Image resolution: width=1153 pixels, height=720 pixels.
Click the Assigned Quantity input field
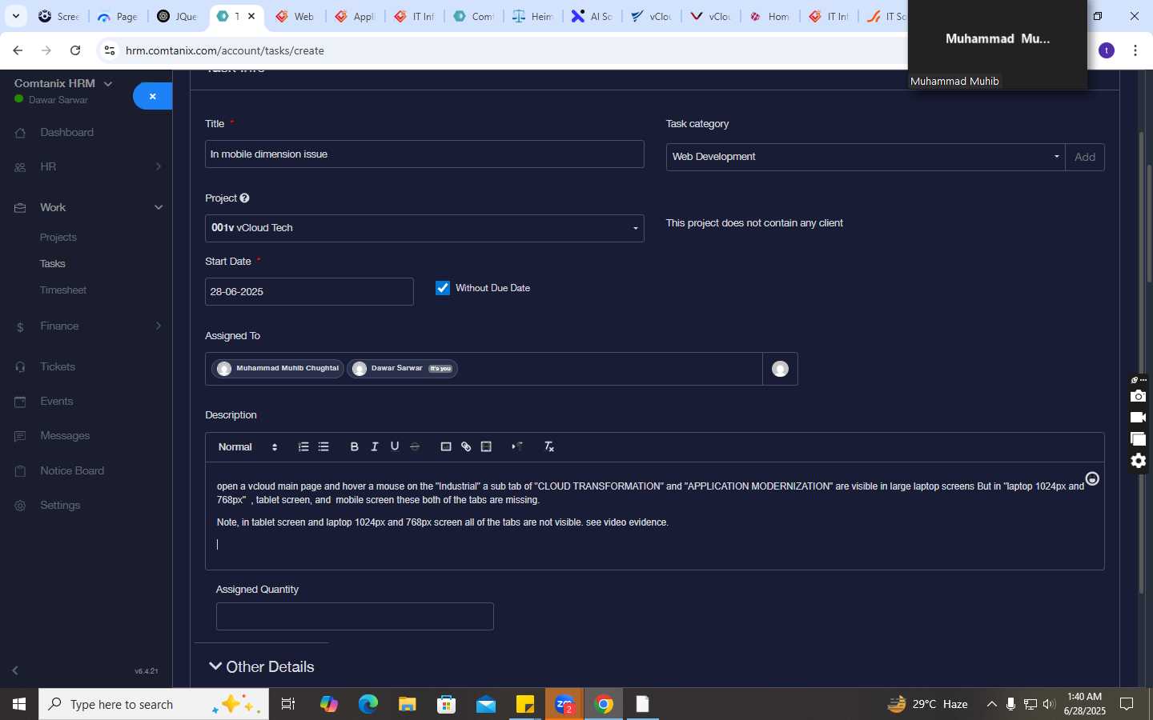355,617
